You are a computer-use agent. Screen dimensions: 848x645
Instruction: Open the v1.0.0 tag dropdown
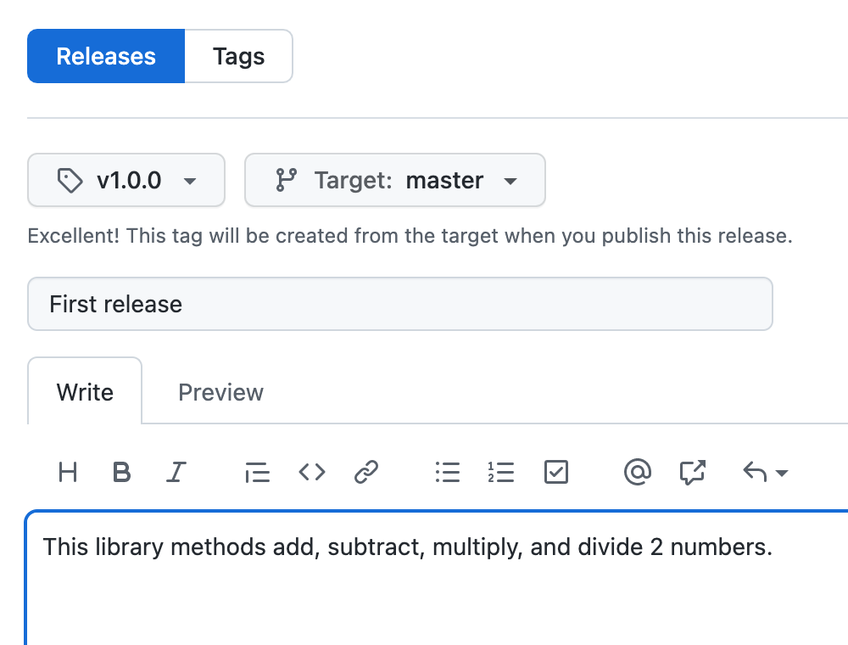point(126,180)
